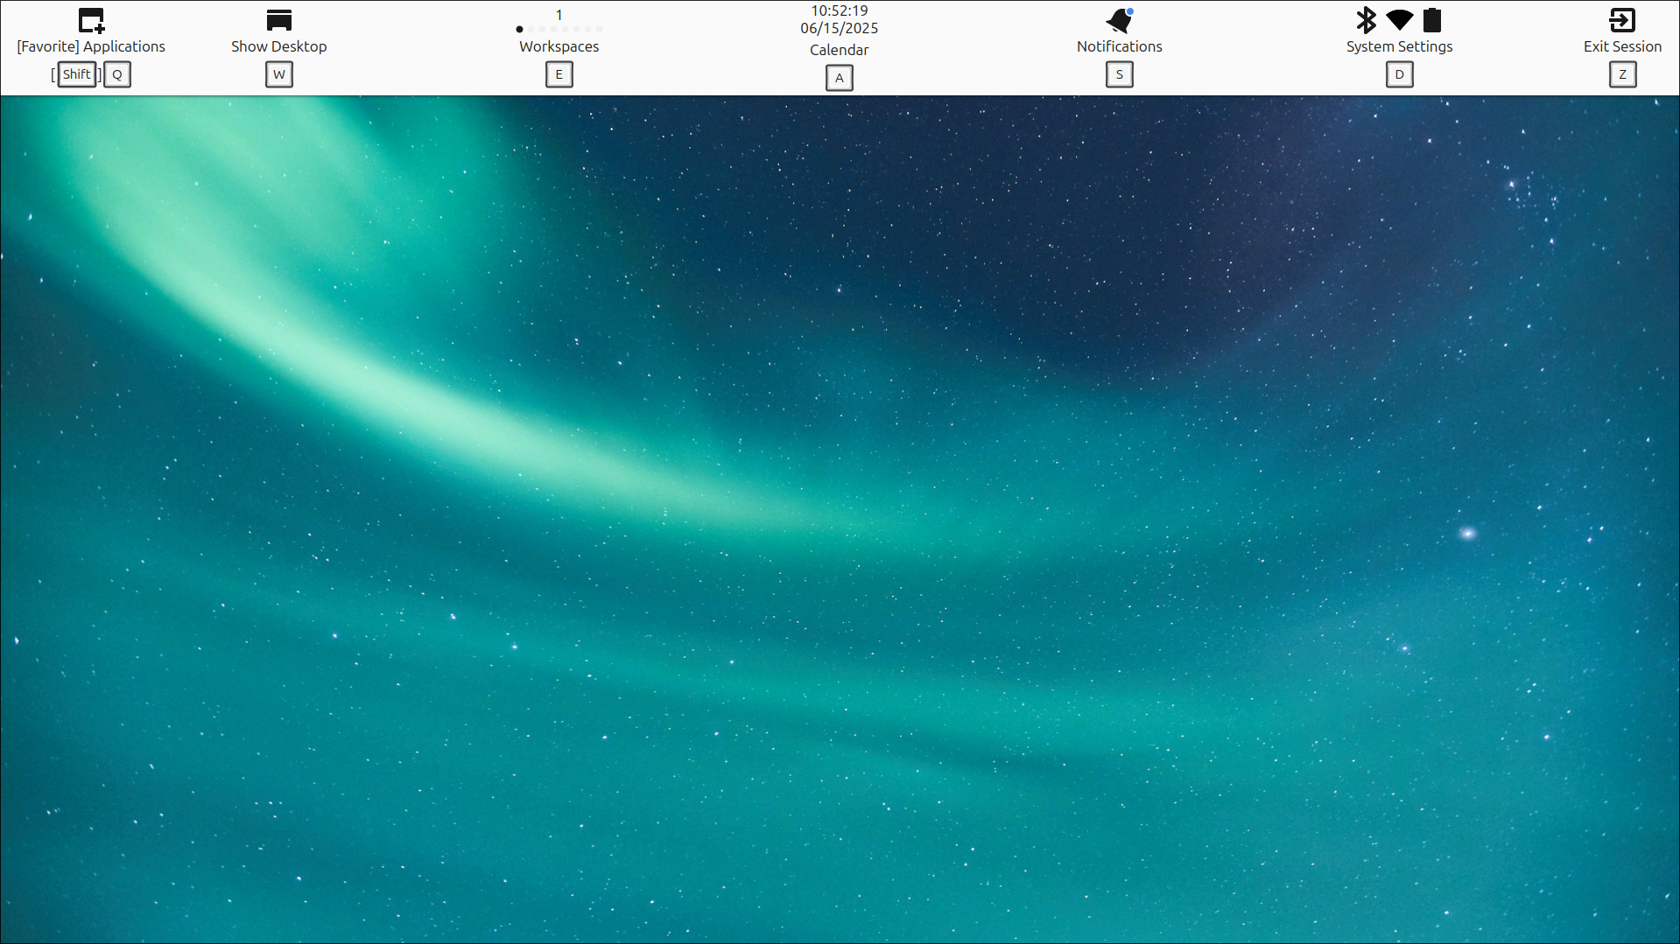Click the Notifications label

(x=1119, y=46)
